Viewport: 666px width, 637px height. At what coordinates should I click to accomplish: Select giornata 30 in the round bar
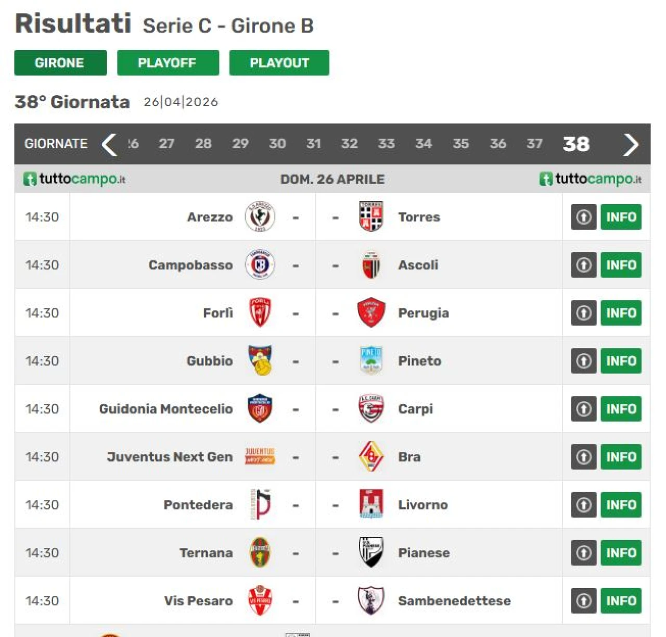pyautogui.click(x=277, y=144)
